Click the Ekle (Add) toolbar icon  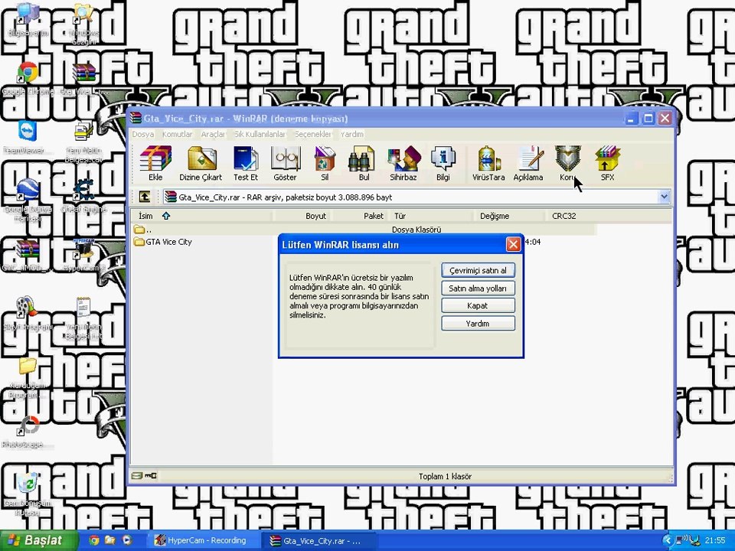[155, 164]
